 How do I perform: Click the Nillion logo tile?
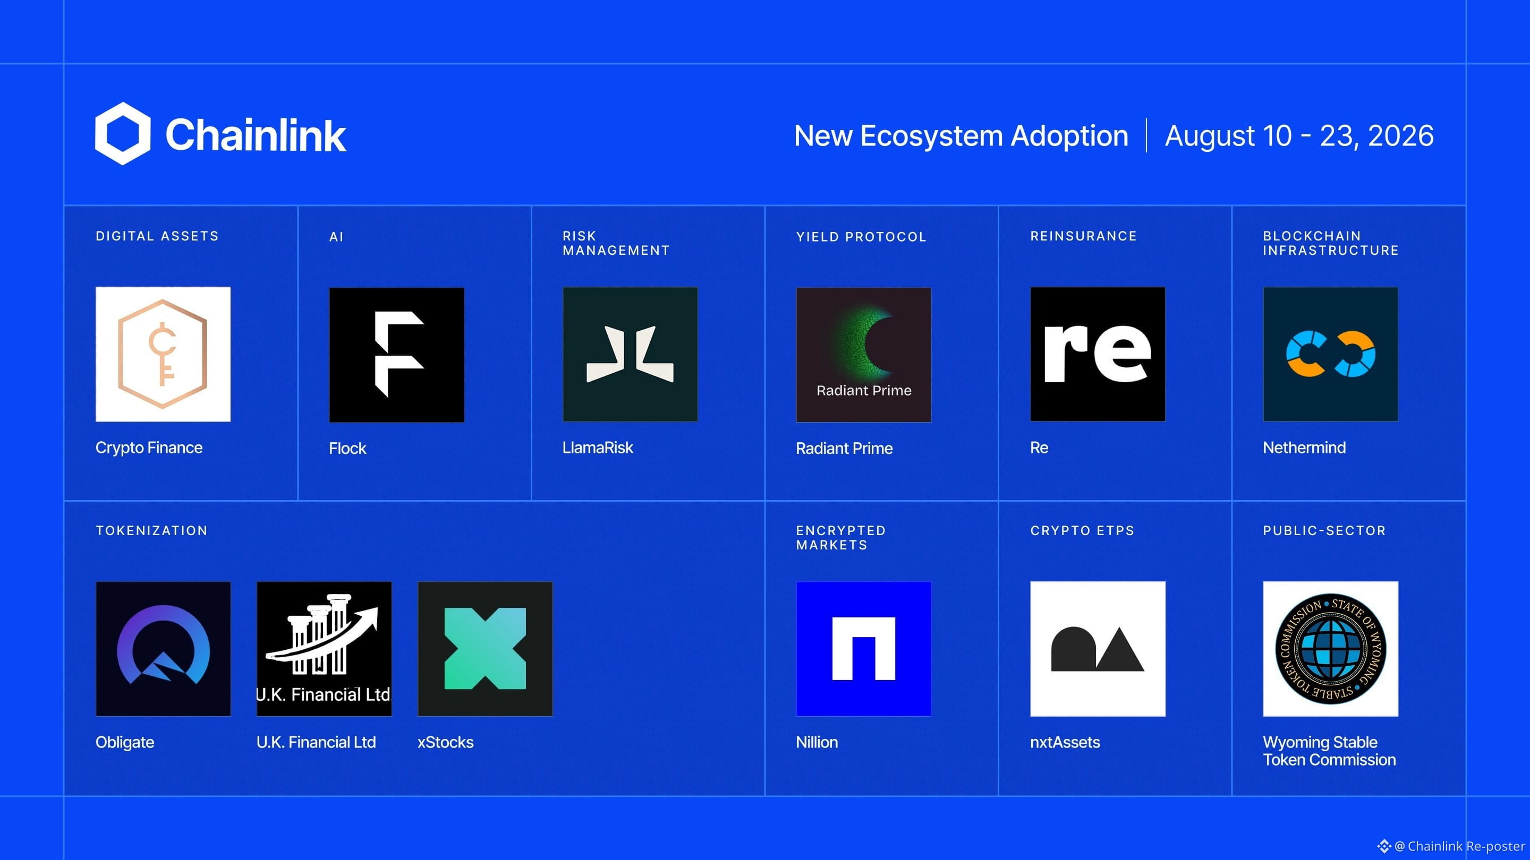tap(864, 649)
